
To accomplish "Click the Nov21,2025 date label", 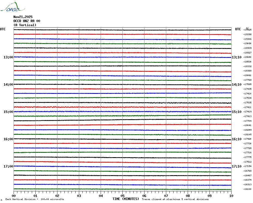I will 23,17.
